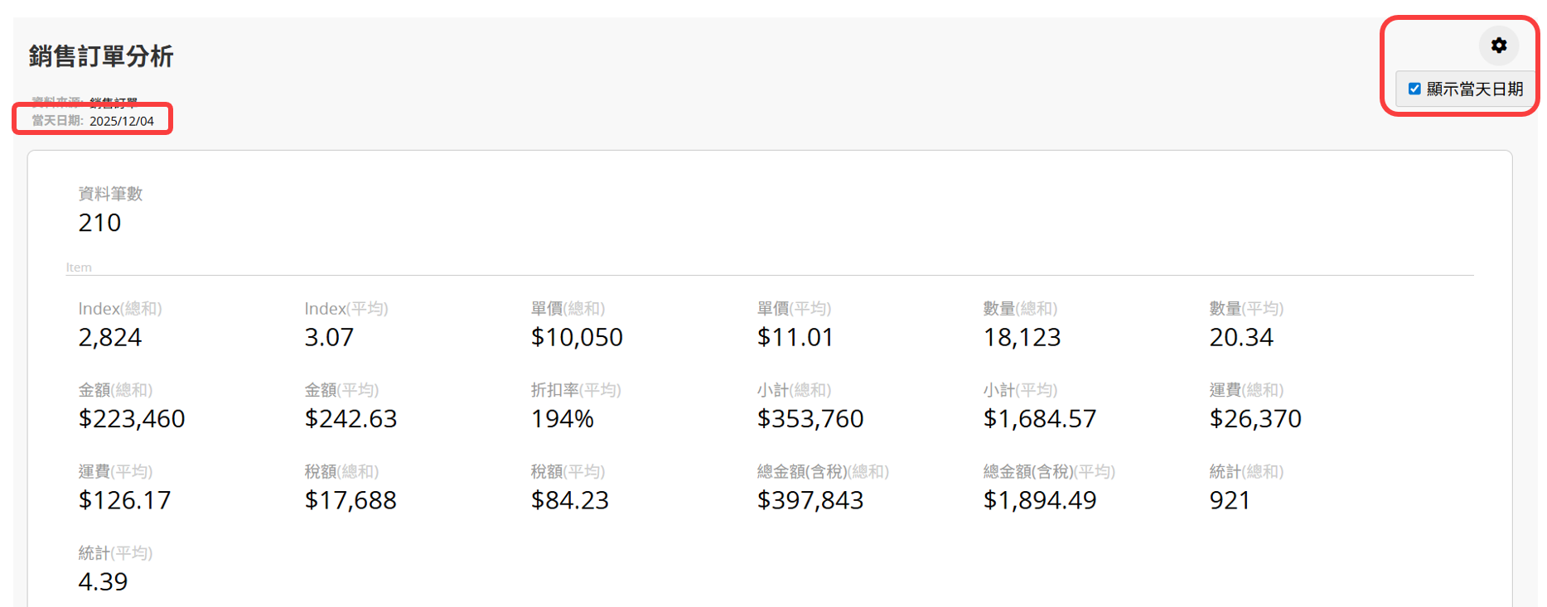
Task: Select the 單價(平均) $11.01 metric
Action: tap(795, 337)
